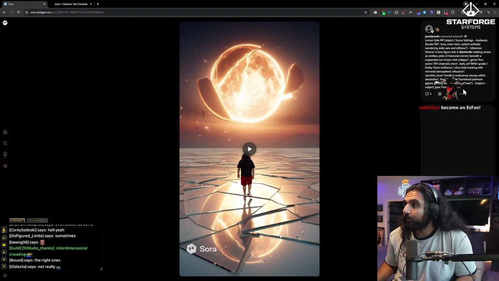Viewport: 499px width, 281px height.
Task: Click the extension with green badge
Action: point(382,12)
